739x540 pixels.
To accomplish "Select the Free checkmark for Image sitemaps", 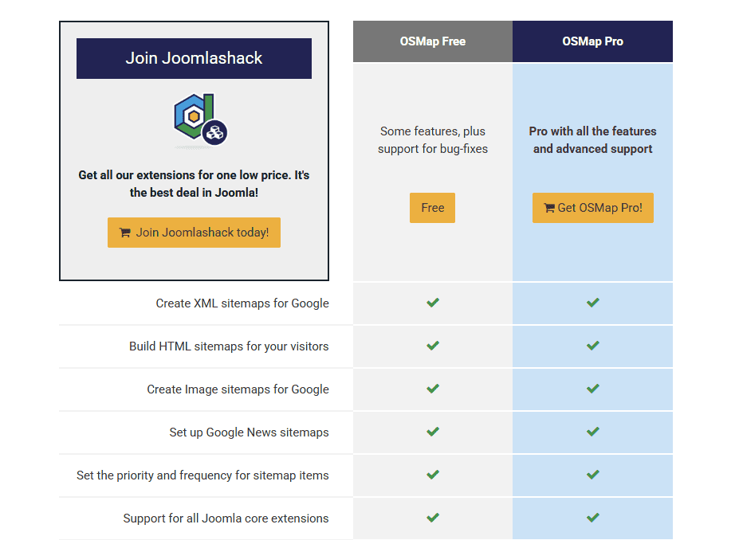I will pyautogui.click(x=432, y=389).
